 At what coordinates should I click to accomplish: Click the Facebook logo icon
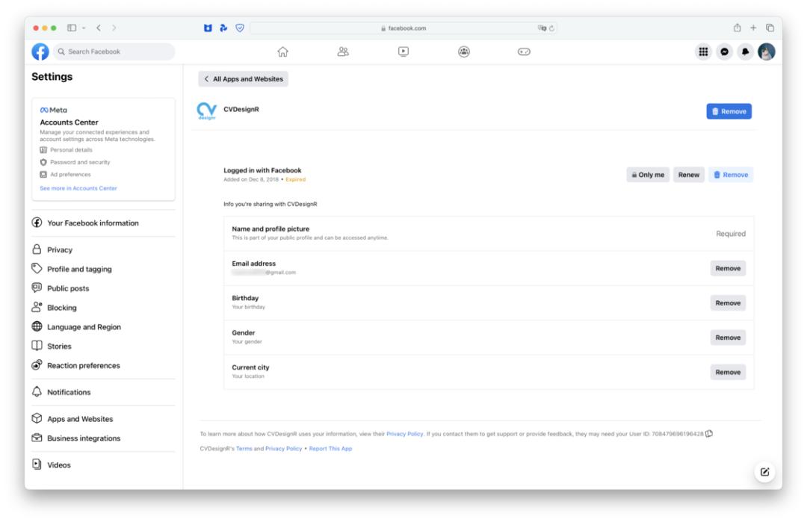pyautogui.click(x=40, y=52)
